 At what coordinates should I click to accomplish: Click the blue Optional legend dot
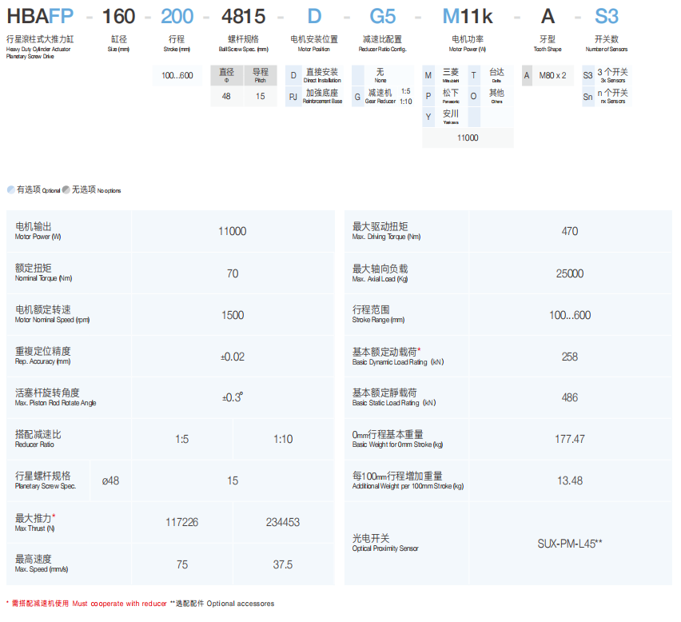pos(10,189)
